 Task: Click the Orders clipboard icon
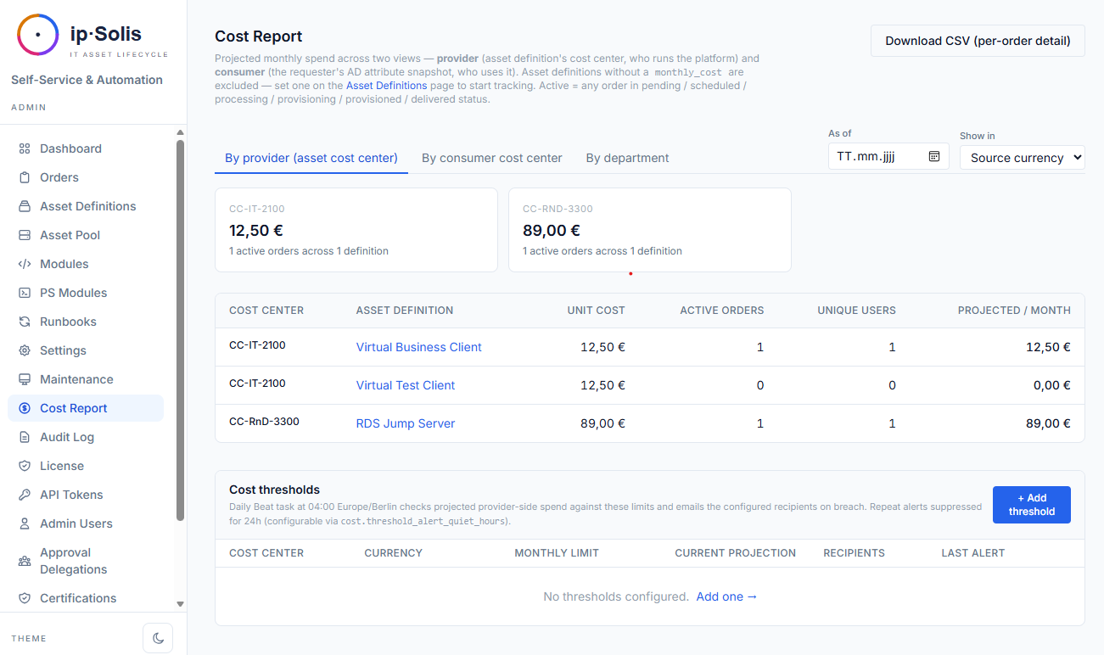pos(25,177)
